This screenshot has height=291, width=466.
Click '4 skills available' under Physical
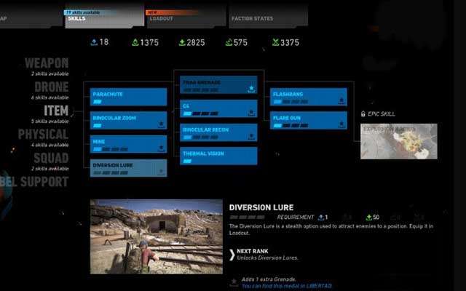click(50, 145)
